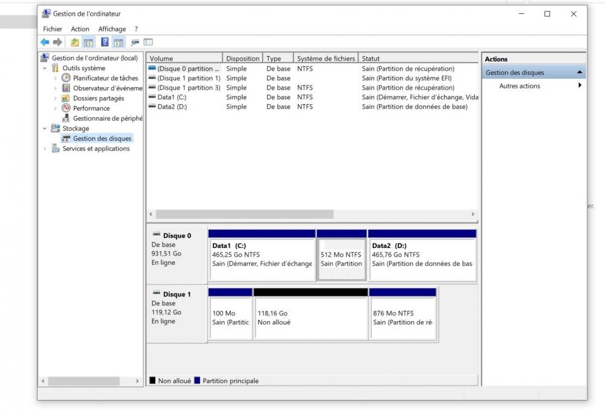The height and width of the screenshot is (412, 605).
Task: Toggle the console tree visibility icon
Action: click(88, 42)
